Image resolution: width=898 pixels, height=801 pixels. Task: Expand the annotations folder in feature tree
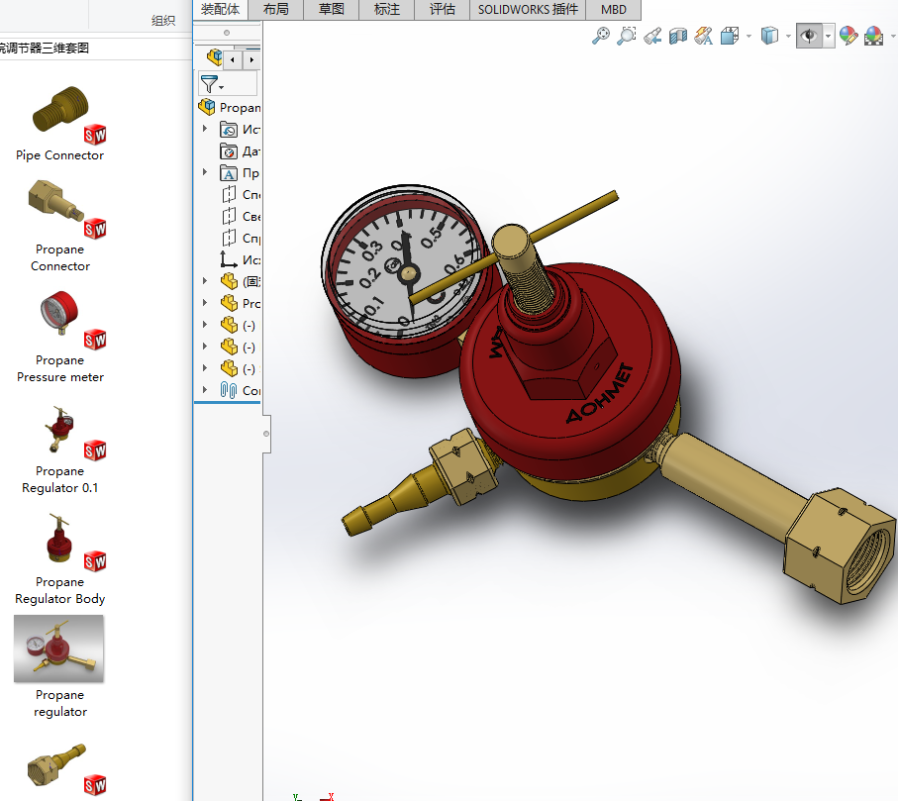coord(205,172)
